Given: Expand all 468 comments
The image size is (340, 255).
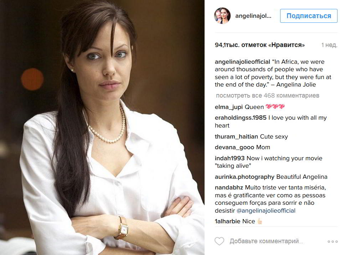Looking at the screenshot, I should coord(268,95).
